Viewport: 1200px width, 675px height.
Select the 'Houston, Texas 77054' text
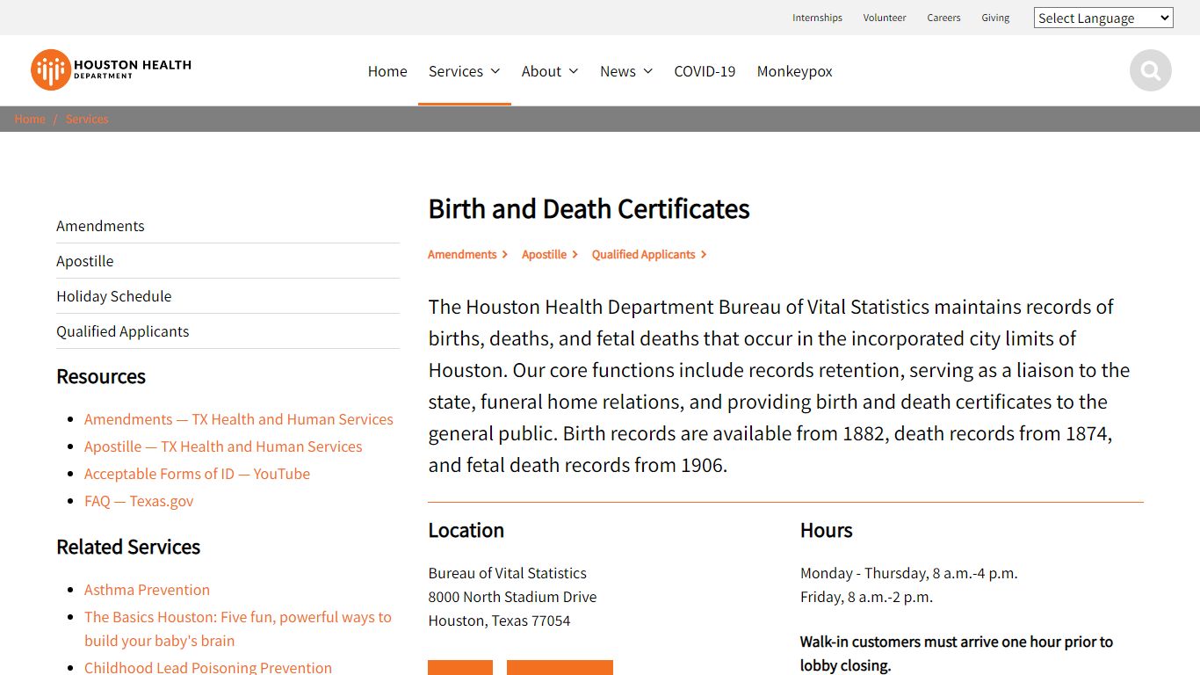[499, 621]
